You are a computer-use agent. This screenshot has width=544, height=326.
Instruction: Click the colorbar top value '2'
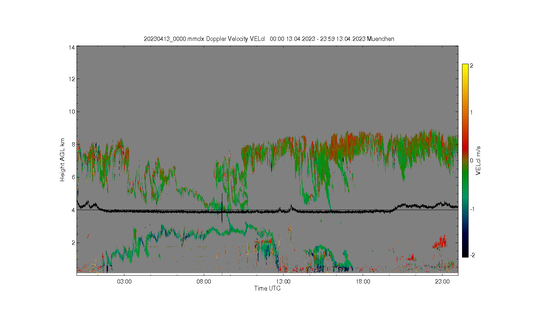471,66
